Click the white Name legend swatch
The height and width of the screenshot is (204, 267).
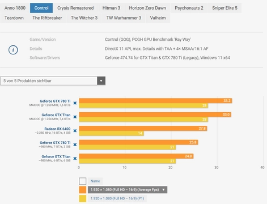pyautogui.click(x=83, y=181)
